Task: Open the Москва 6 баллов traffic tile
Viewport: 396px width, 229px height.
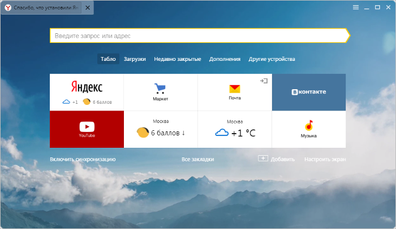Action: coord(161,129)
